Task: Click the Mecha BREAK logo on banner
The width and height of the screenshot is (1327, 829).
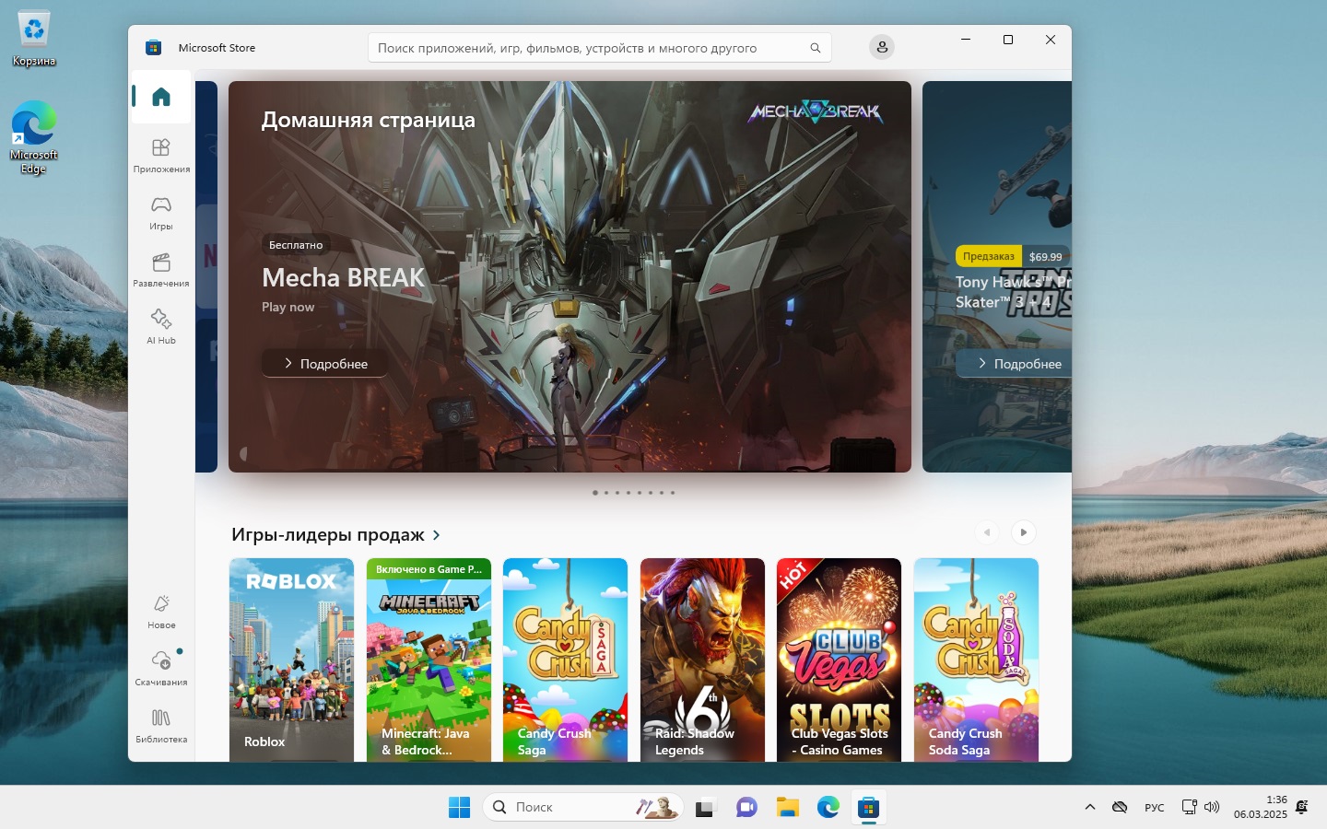Action: (816, 112)
